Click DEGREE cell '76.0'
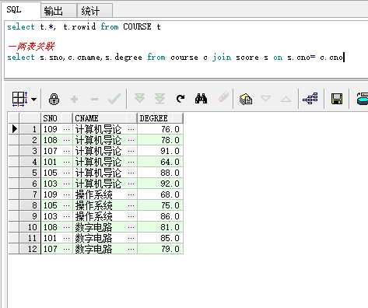 [160, 129]
